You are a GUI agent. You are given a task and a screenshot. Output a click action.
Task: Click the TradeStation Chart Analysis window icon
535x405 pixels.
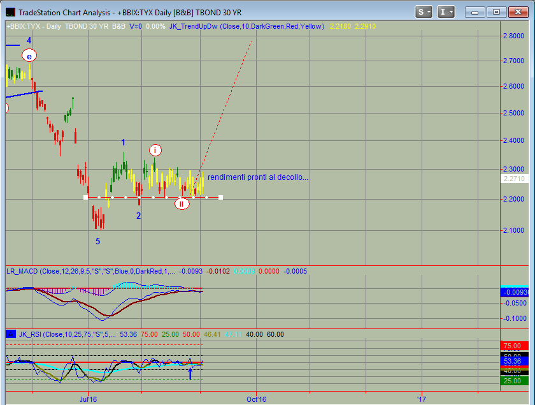pyautogui.click(x=11, y=13)
